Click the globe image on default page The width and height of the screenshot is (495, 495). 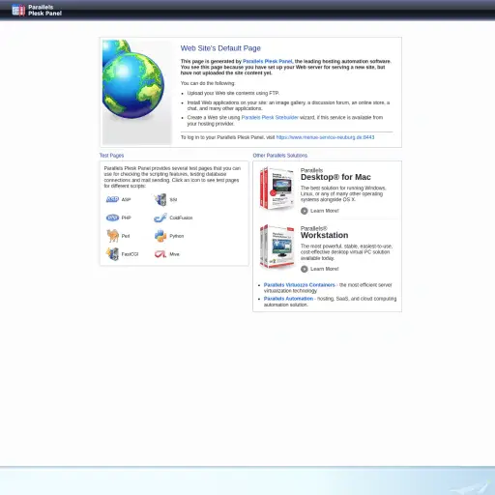pyautogui.click(x=136, y=92)
